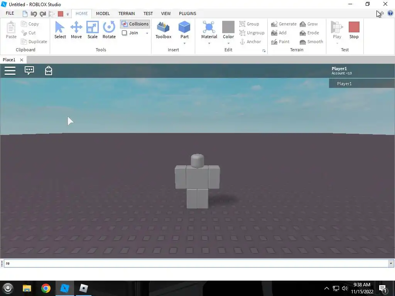Activate the Move tool

pos(76,30)
